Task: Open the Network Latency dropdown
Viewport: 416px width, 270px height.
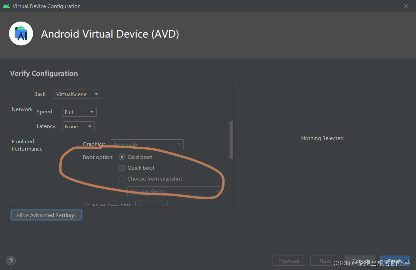Action: click(78, 126)
